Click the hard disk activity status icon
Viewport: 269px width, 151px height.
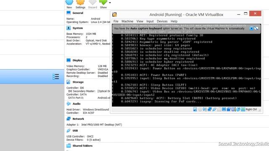point(195,109)
